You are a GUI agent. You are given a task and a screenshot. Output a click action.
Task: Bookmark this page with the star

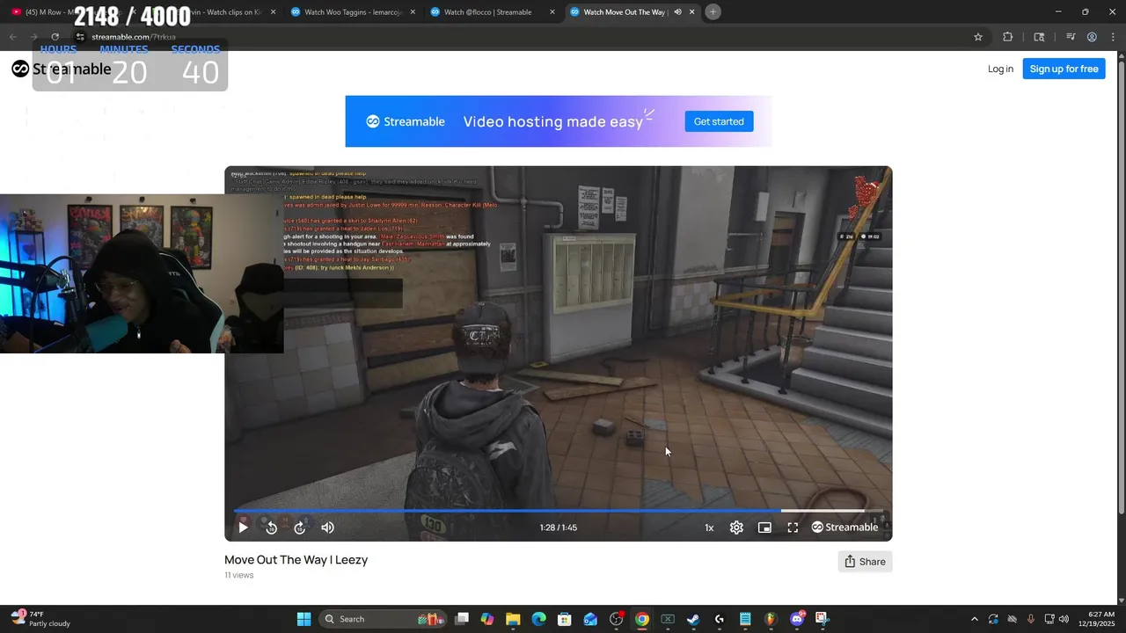(x=978, y=37)
